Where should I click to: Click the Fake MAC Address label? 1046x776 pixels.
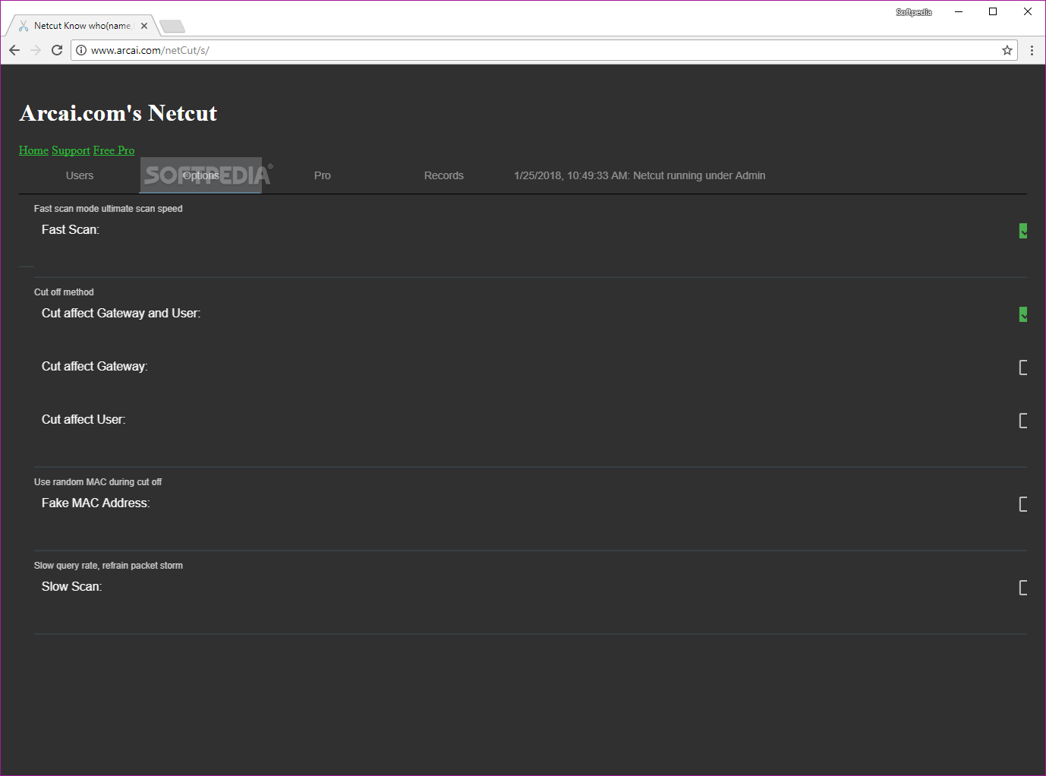click(x=96, y=503)
